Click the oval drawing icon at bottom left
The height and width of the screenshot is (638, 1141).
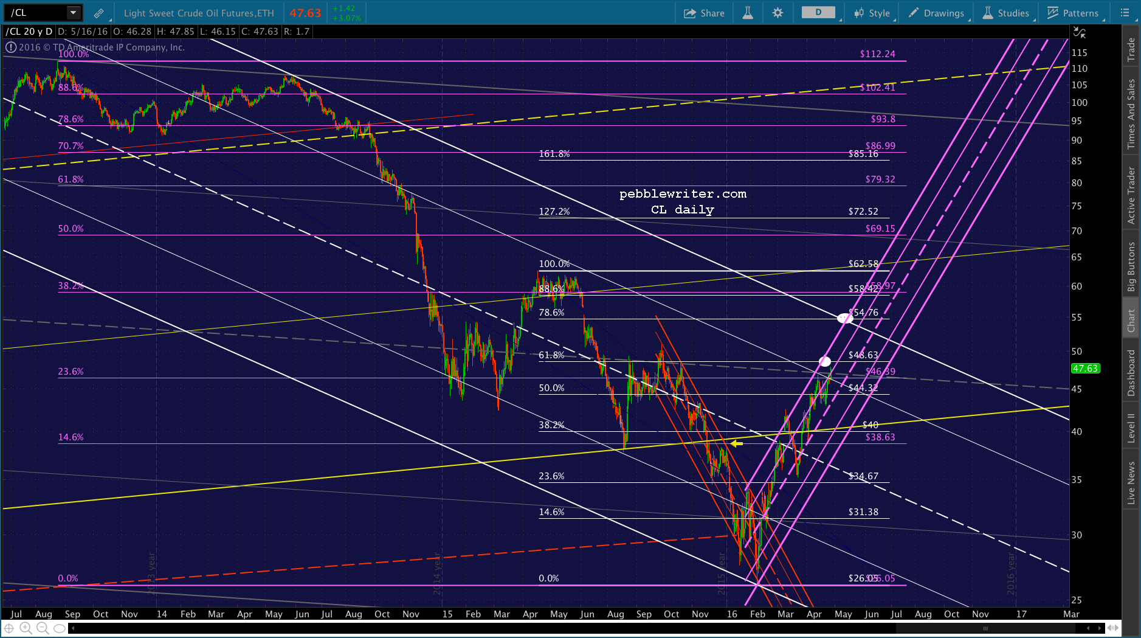59,628
